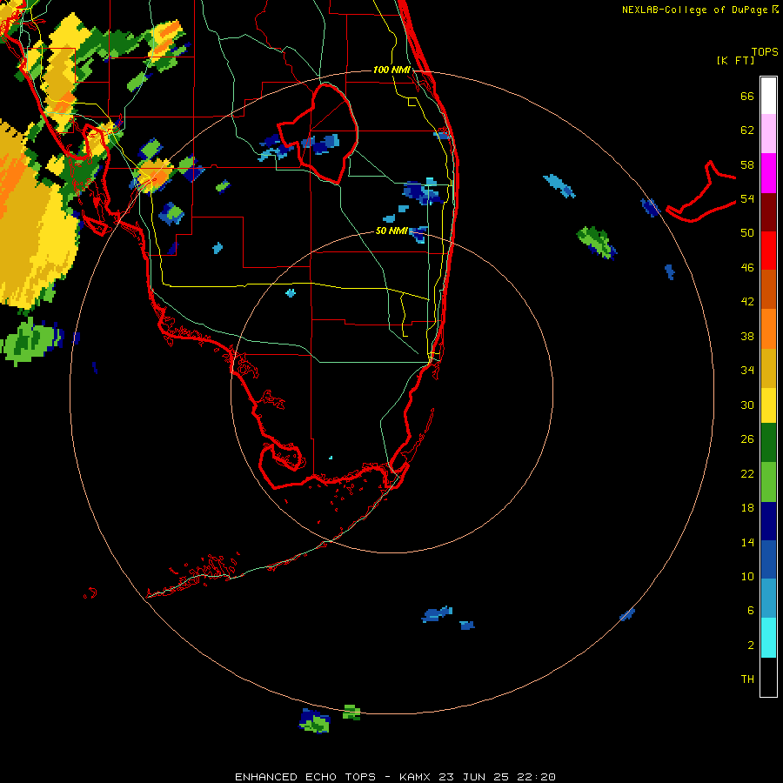Viewport: 783px width, 783px height.
Task: Click the 18 legend value
Action: click(x=747, y=508)
